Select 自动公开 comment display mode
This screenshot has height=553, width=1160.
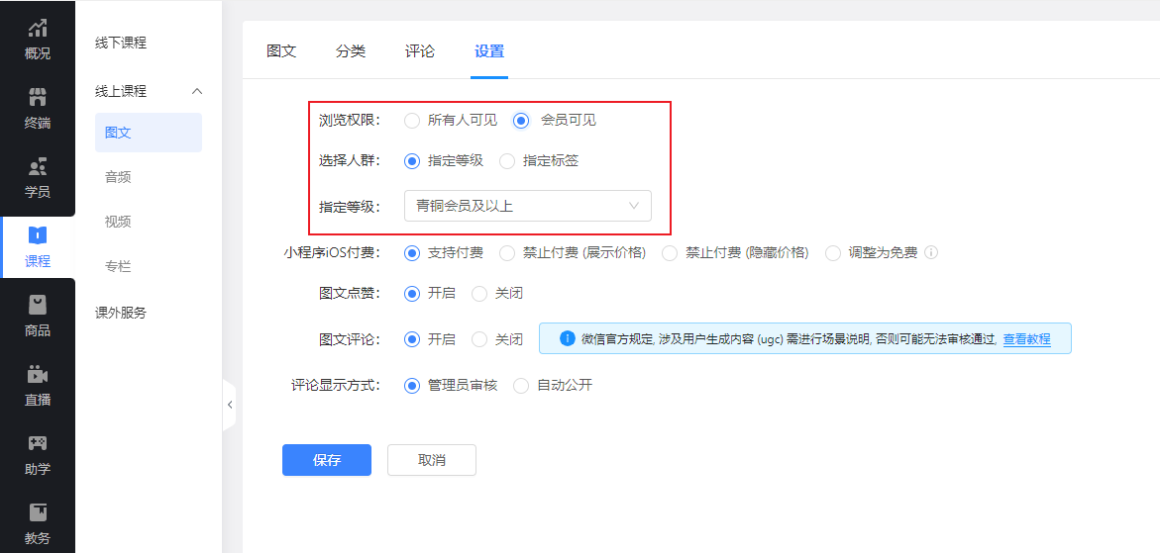point(521,386)
